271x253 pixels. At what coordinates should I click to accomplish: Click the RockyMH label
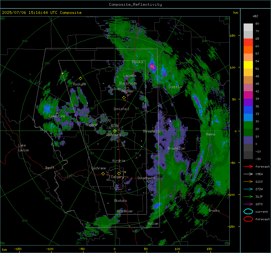(x=79, y=84)
